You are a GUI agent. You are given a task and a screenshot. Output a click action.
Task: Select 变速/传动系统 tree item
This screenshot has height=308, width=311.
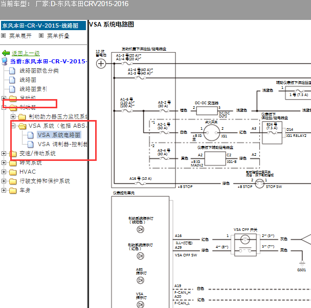37,153
